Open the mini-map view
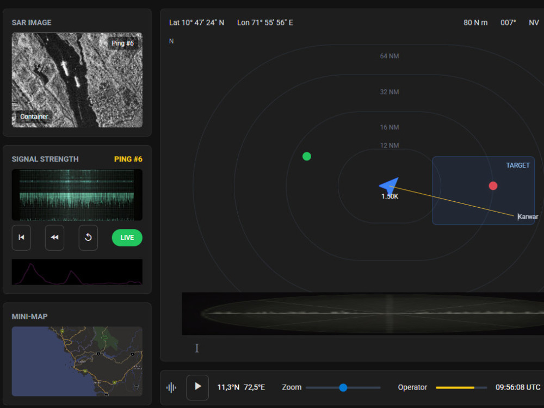Screen dimensions: 544x408 coord(77,361)
